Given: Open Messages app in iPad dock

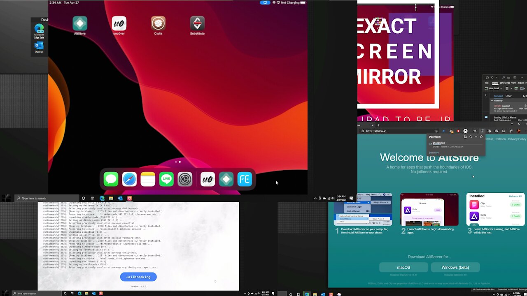Looking at the screenshot, I should pos(111,179).
